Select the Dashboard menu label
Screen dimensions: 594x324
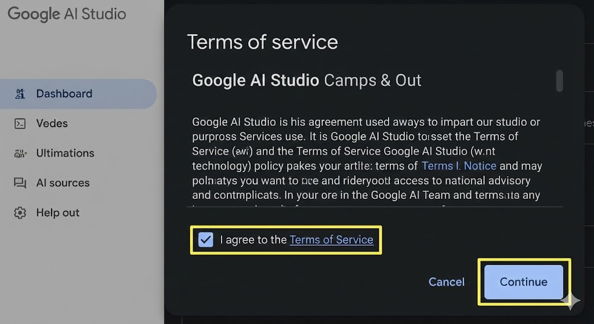point(64,94)
